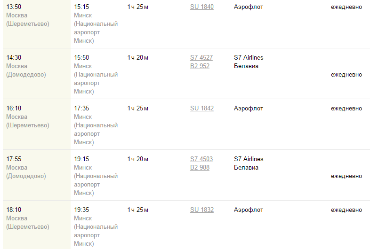Click the 17:55 departure from Домодедово
The image size is (370, 249).
click(14, 159)
